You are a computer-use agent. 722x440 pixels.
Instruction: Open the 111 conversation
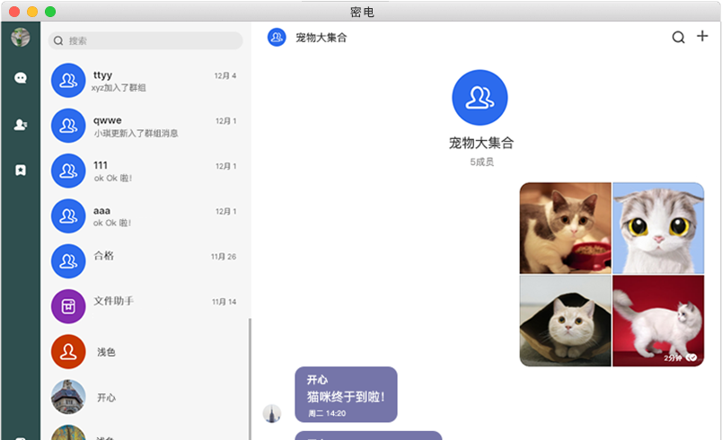145,171
